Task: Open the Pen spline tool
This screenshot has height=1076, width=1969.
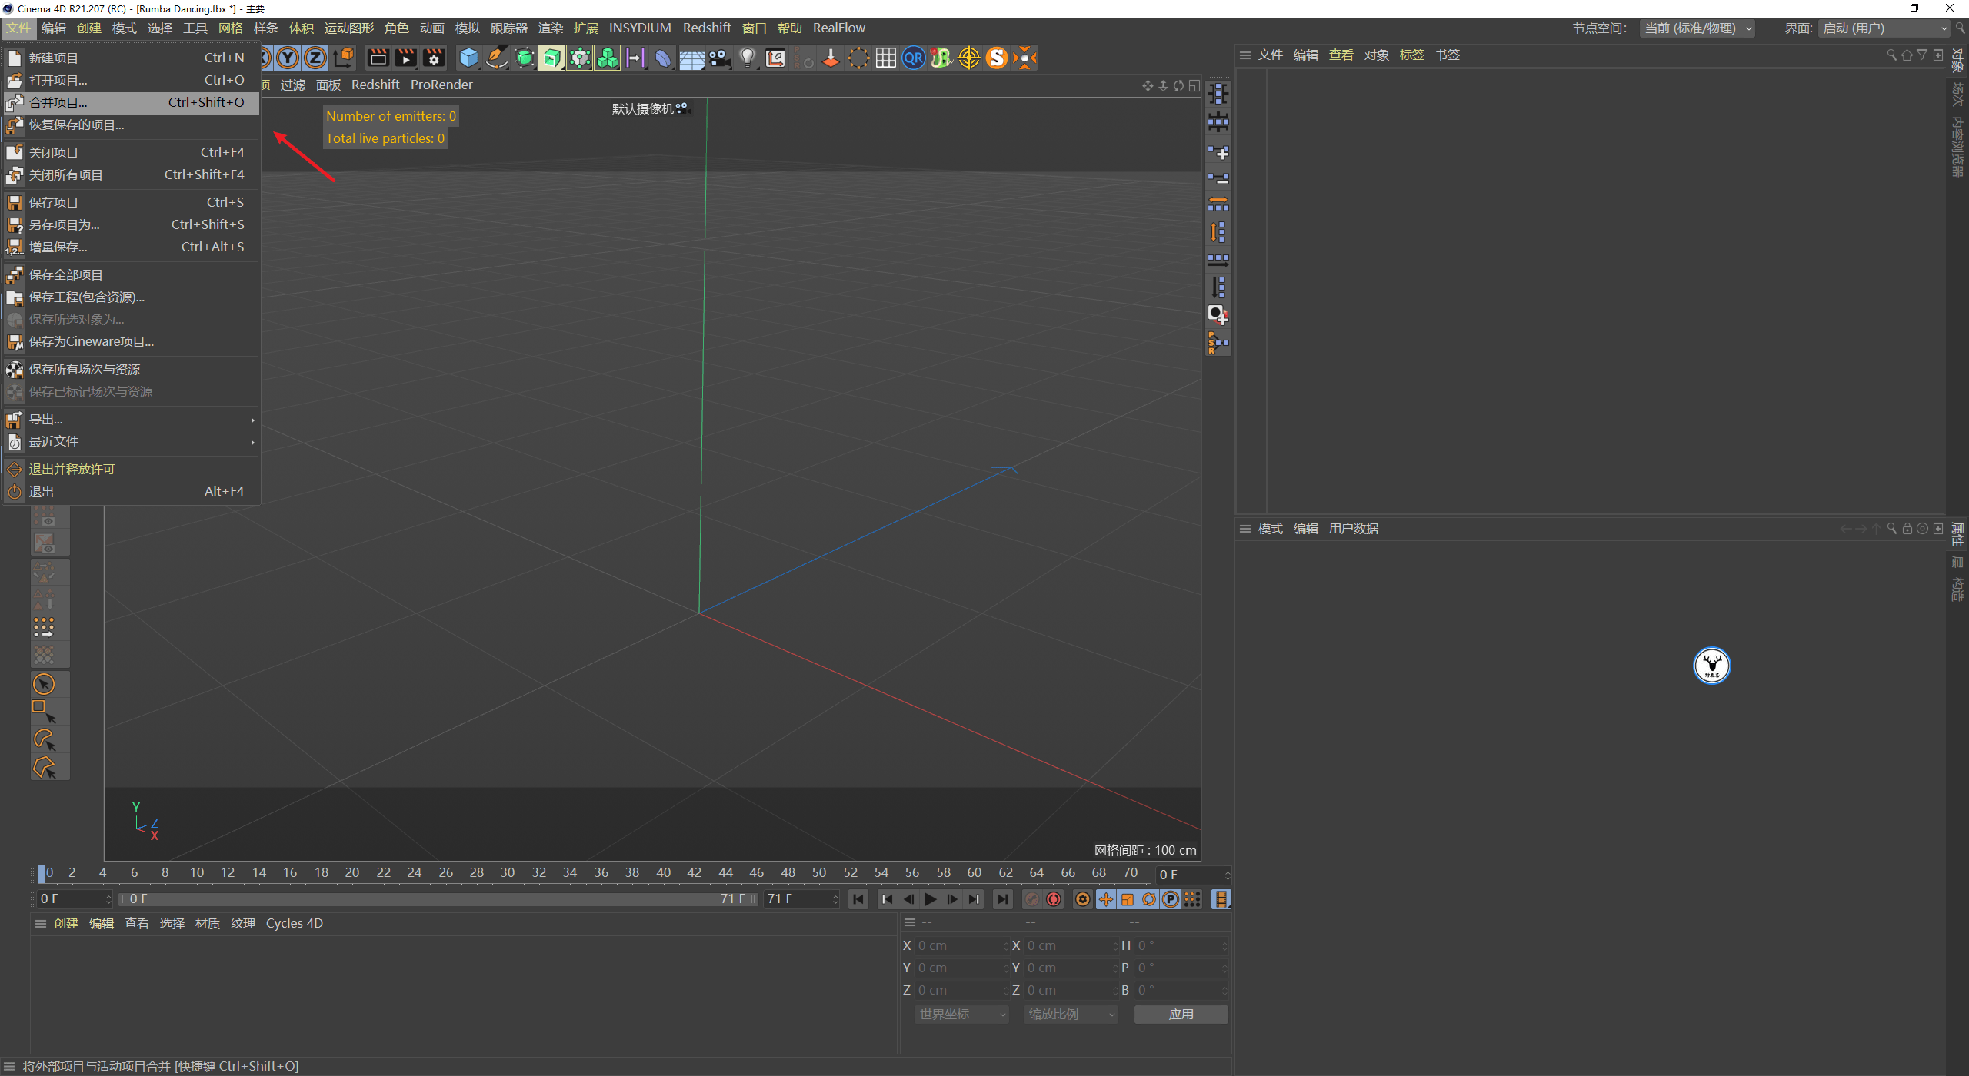Action: point(496,58)
